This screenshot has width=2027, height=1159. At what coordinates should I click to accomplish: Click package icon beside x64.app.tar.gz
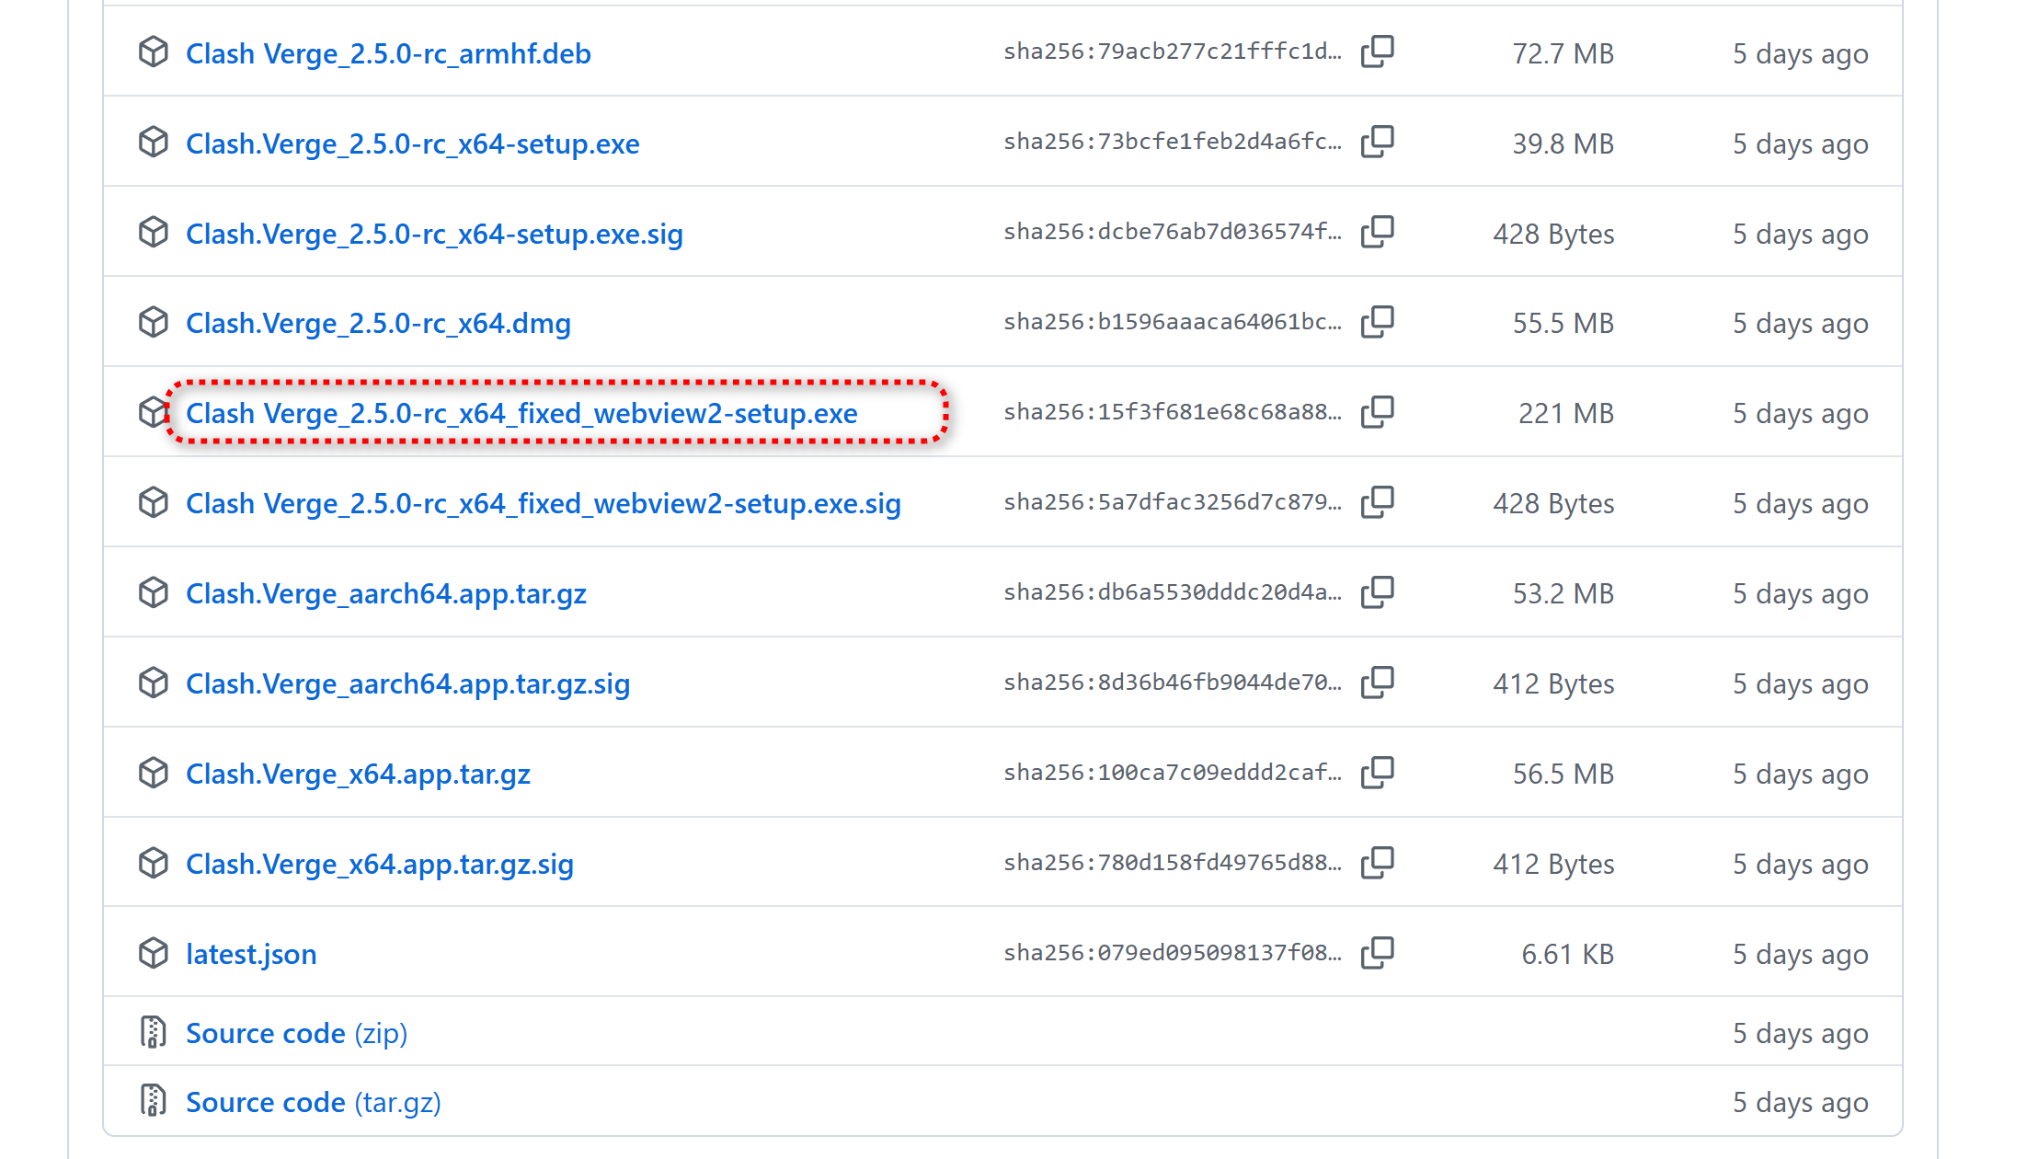154,774
